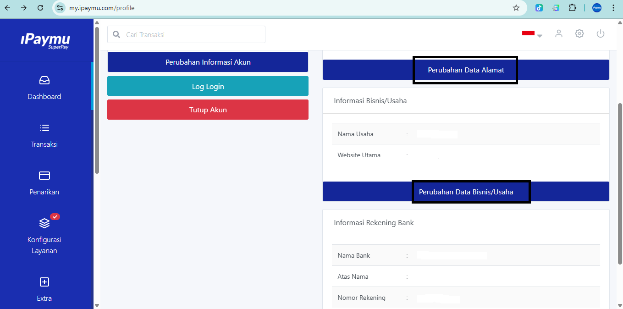
Task: Click Perubahan Data Alamat button
Action: (466, 70)
